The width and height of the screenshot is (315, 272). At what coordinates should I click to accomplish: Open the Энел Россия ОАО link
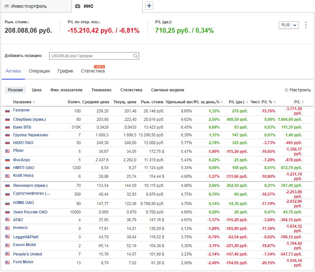[x=30, y=212]
